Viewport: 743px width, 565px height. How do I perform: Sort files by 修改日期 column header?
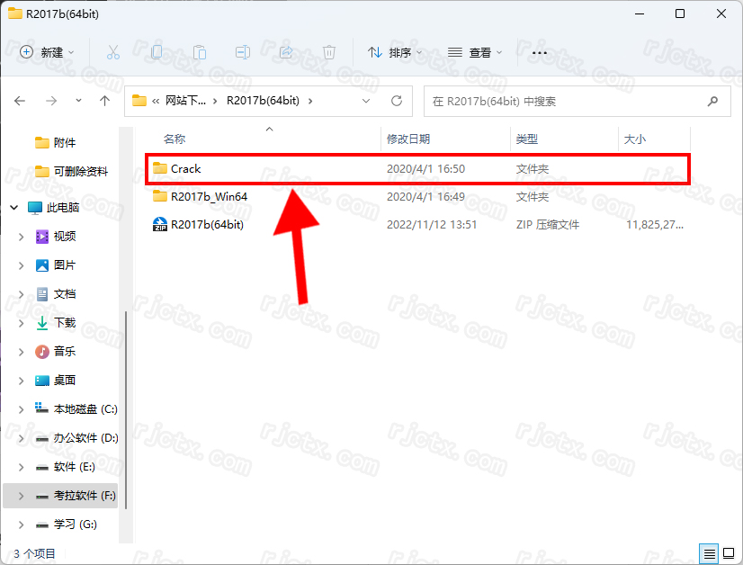tap(408, 139)
